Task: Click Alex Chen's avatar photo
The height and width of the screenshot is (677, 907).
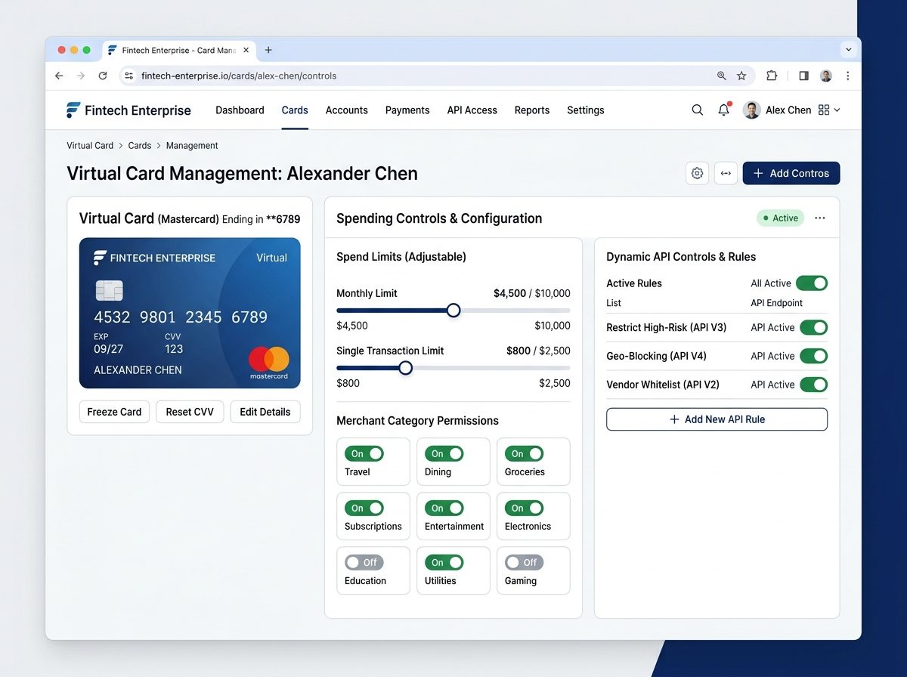Action: [751, 110]
